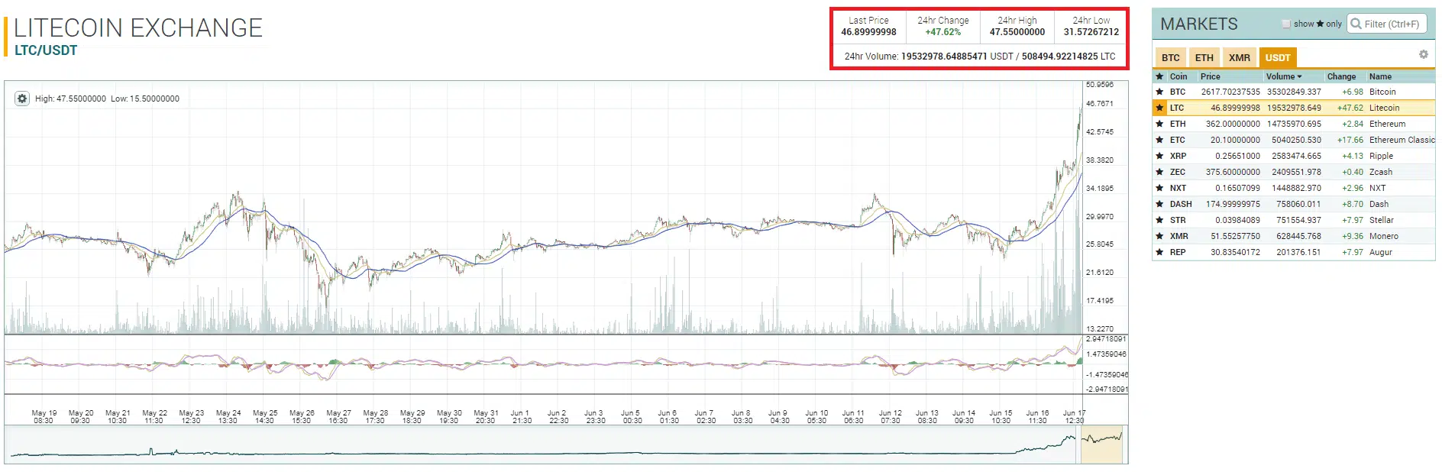The image size is (1442, 472).
Task: Toggle the favorite star for ETH row
Action: coord(1159,124)
